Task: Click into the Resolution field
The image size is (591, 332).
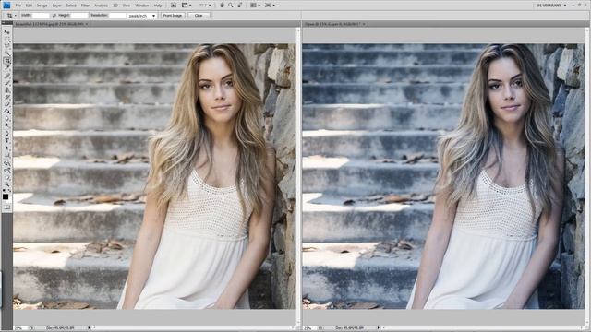Action: pos(117,16)
